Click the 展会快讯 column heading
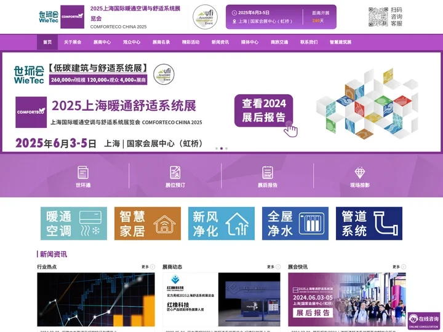This screenshot has width=443, height=332. click(x=298, y=267)
